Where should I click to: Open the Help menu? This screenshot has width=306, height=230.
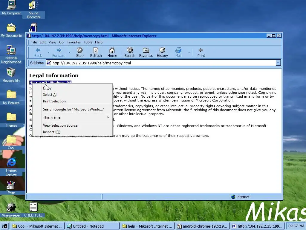click(x=99, y=42)
